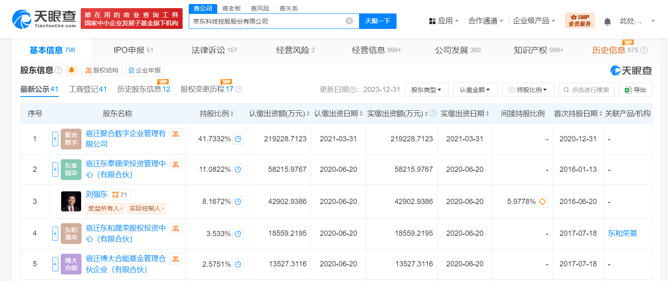Expand the 宿迁聚合数字企业管理有限公司 row
668x281 pixels.
pos(55,139)
